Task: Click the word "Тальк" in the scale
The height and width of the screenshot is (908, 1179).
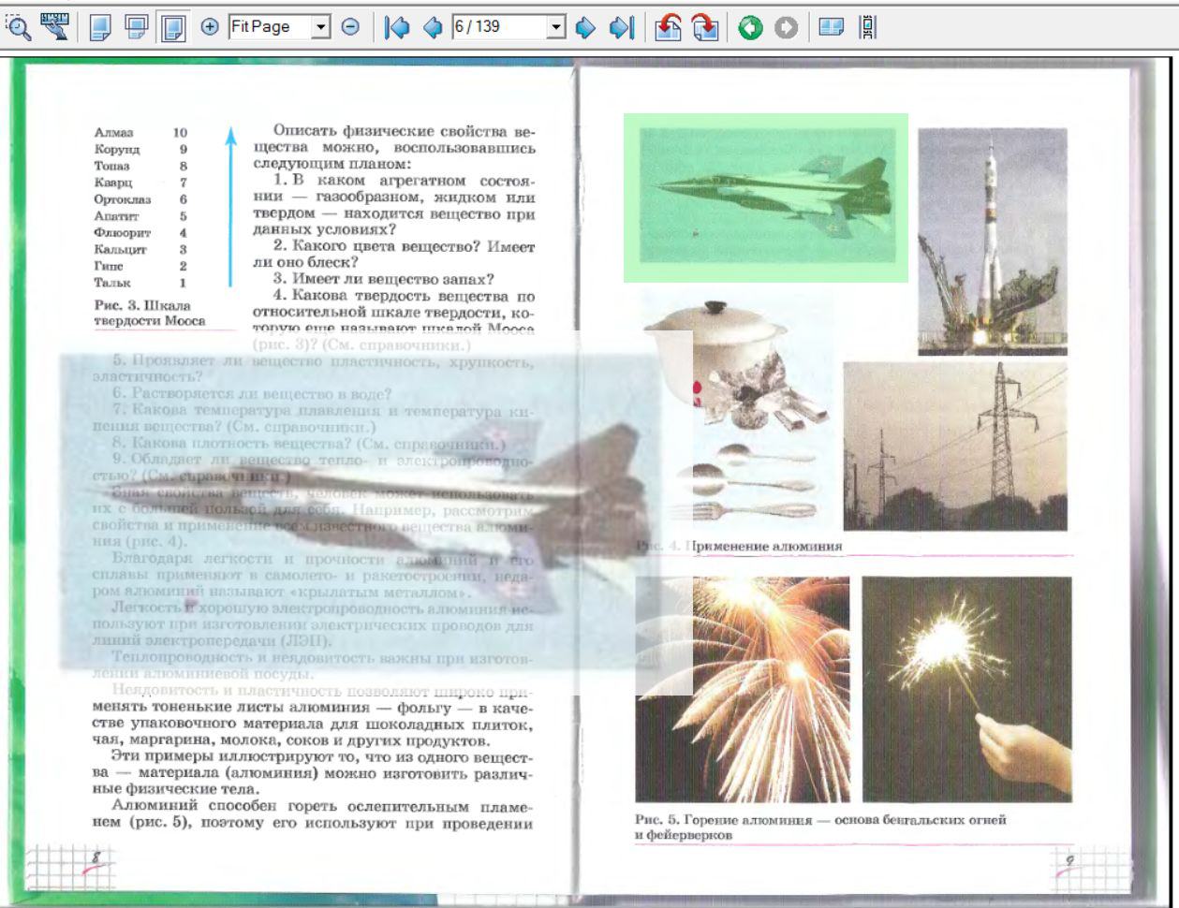Action: (x=113, y=282)
